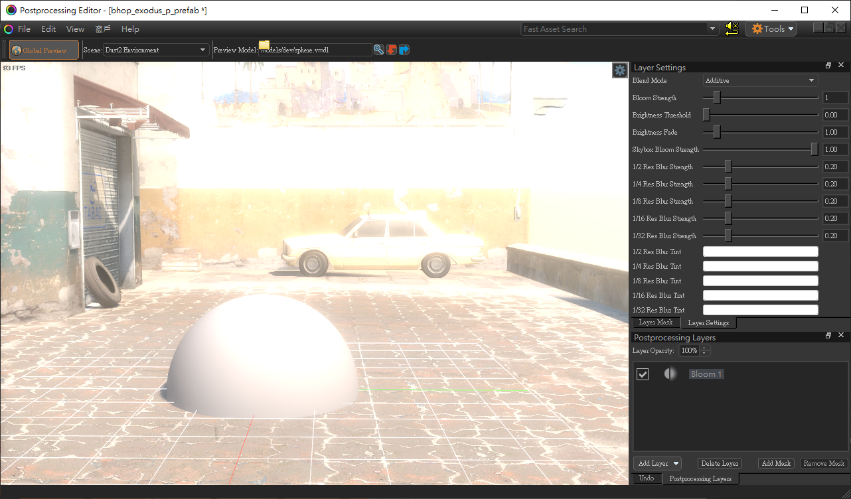Image resolution: width=851 pixels, height=499 pixels.
Task: Click the 1/32 Res Blur Strength value field
Action: [835, 236]
